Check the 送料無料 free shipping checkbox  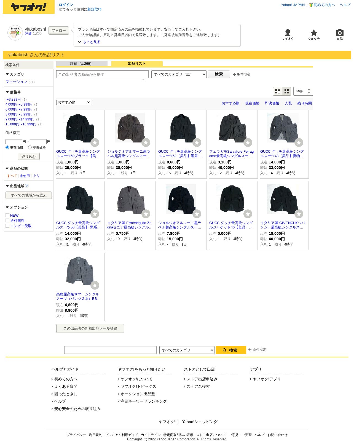coord(7,220)
